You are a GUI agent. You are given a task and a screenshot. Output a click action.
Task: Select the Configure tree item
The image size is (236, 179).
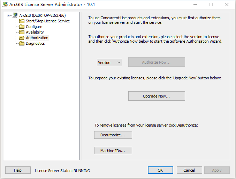(34, 27)
